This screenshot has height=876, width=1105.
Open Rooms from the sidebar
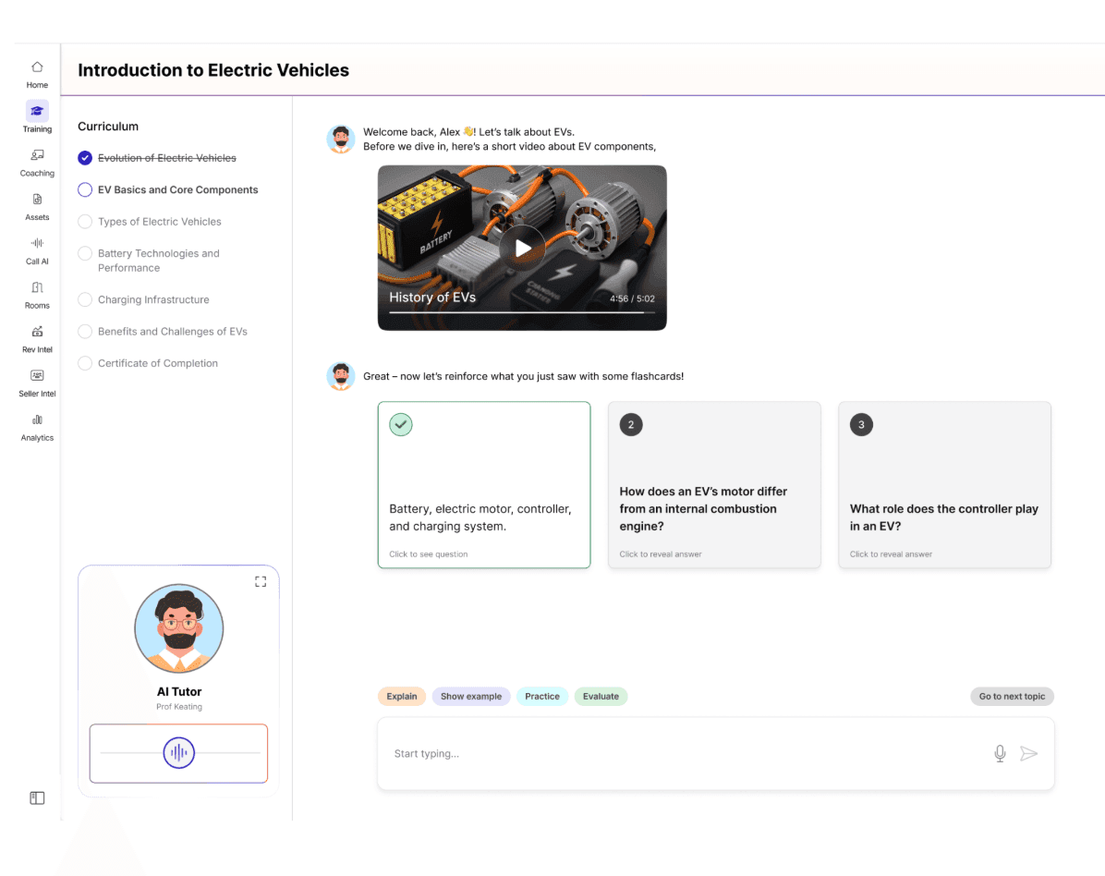[x=37, y=287]
